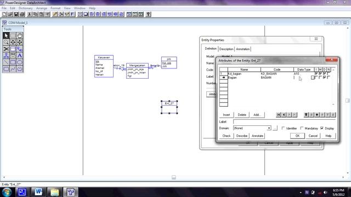Click the Open file toolbar icon
The width and height of the screenshot is (351, 197).
point(10,14)
